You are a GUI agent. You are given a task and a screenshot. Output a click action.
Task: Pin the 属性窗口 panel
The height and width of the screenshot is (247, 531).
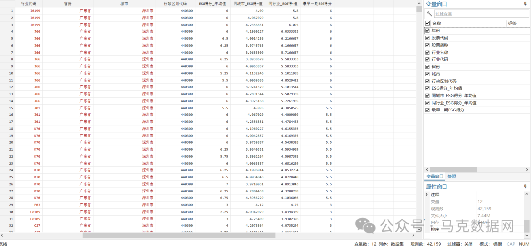[525, 187]
